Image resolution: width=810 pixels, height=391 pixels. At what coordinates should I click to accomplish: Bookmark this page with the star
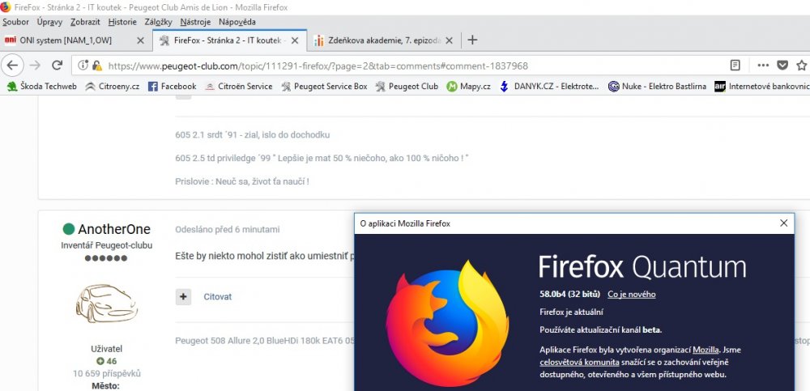[801, 66]
